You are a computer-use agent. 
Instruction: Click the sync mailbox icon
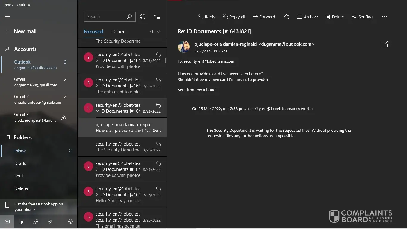point(143,17)
